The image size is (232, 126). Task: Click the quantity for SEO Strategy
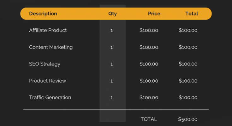click(111, 64)
